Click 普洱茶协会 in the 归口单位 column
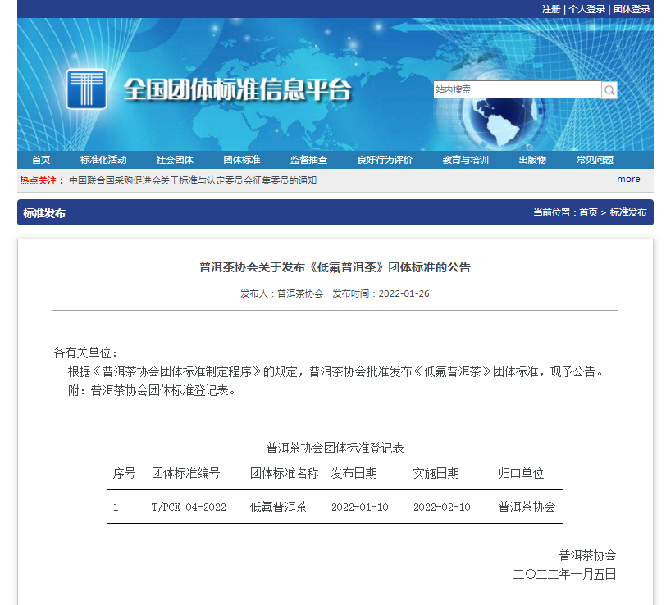 point(527,507)
